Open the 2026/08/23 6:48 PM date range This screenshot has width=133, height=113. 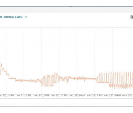pos(11,17)
